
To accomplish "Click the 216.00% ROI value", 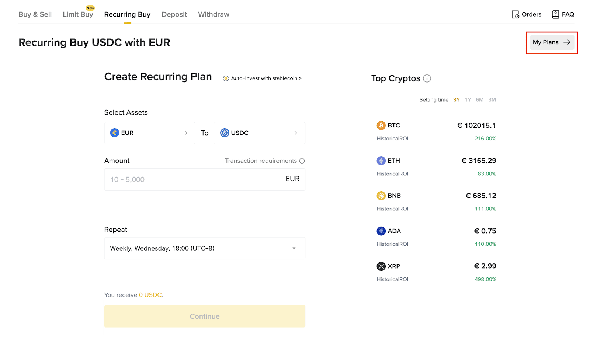I will 485,139.
